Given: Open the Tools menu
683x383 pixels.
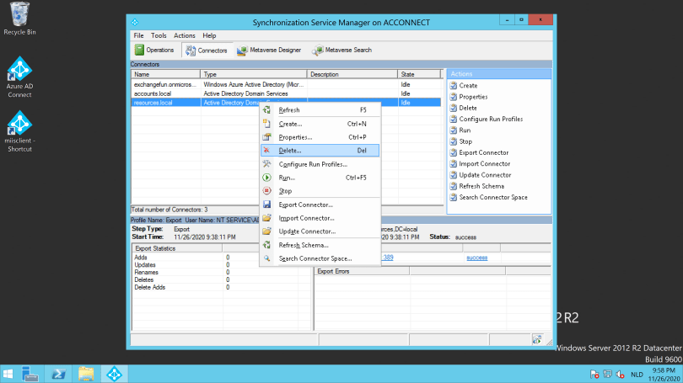Looking at the screenshot, I should click(159, 36).
